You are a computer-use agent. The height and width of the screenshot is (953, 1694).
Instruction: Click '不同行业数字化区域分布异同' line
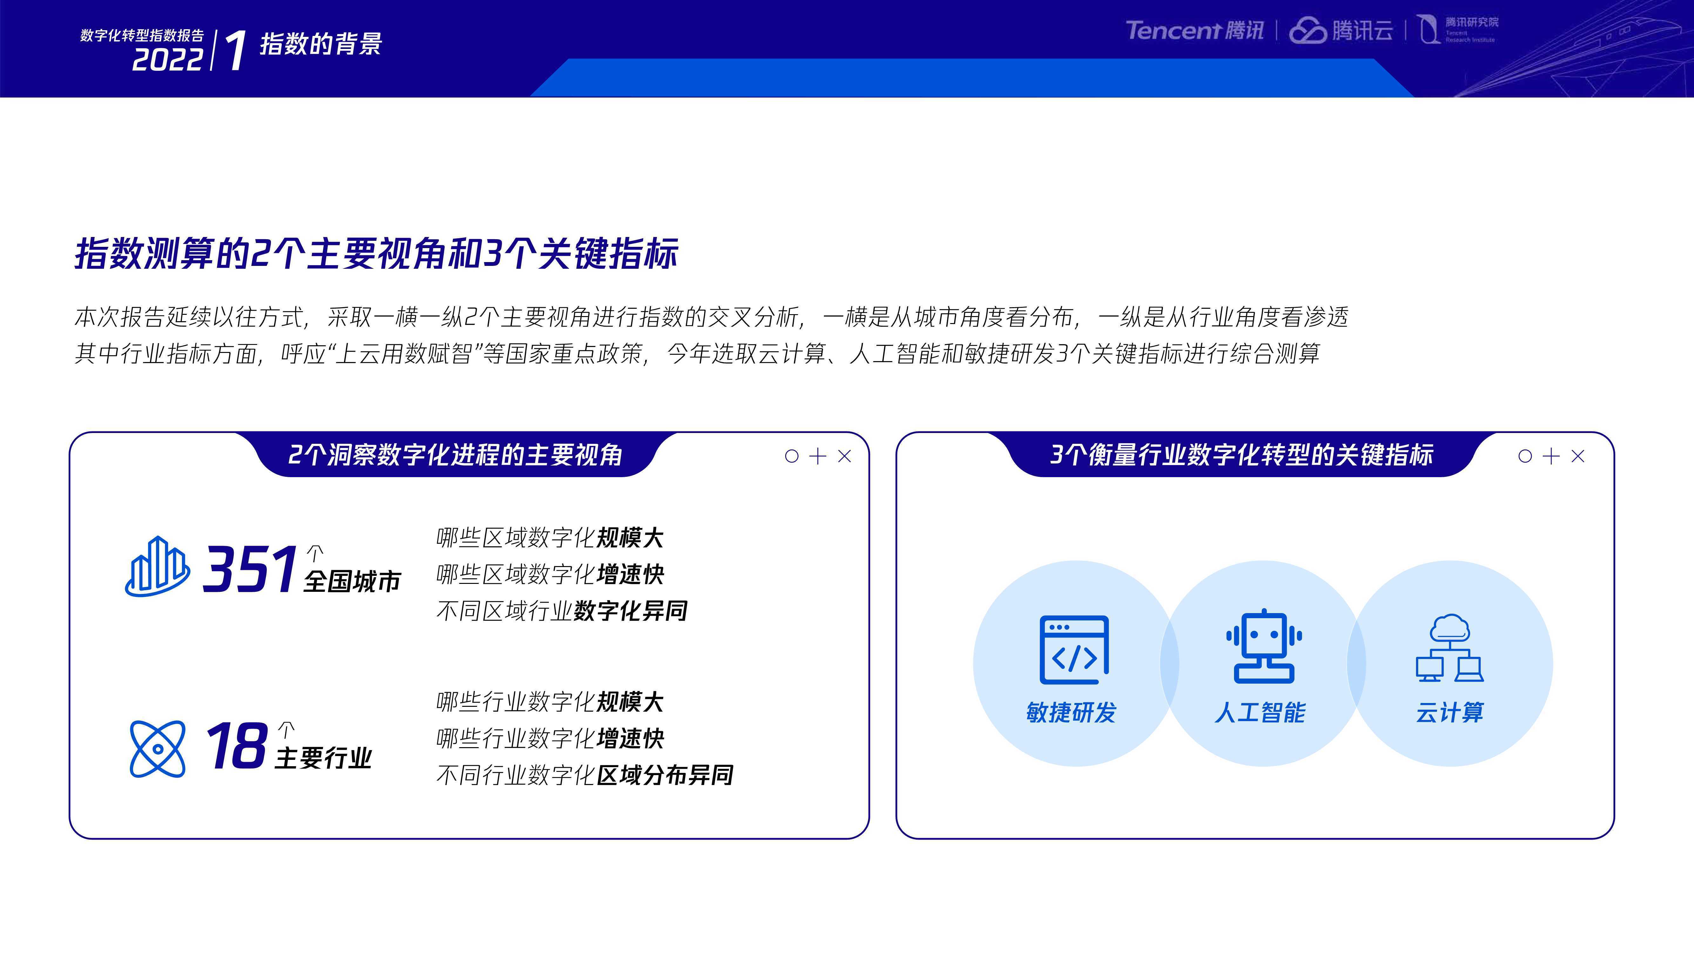(x=584, y=775)
